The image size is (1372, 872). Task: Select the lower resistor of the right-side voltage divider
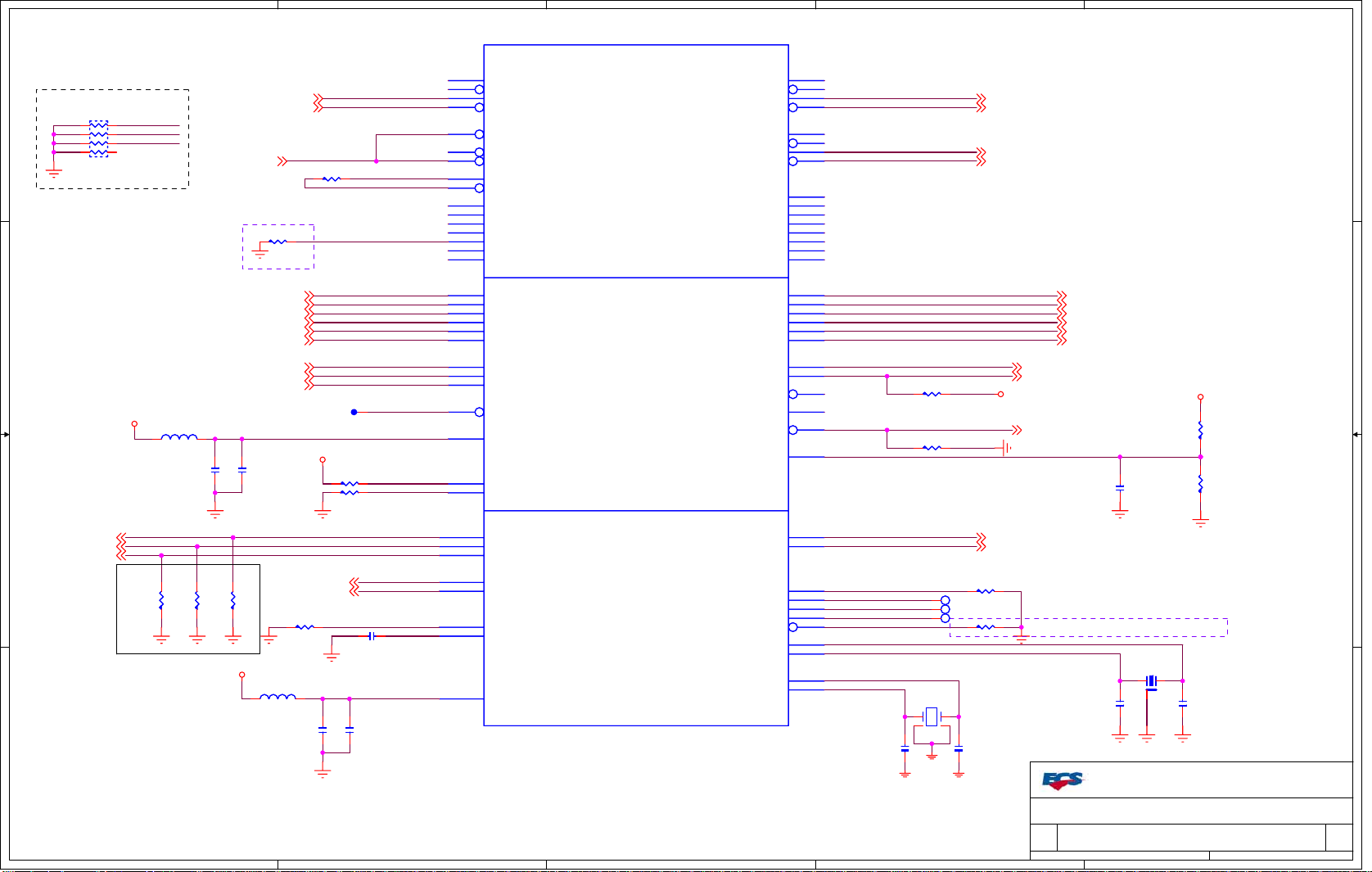pyautogui.click(x=1200, y=484)
